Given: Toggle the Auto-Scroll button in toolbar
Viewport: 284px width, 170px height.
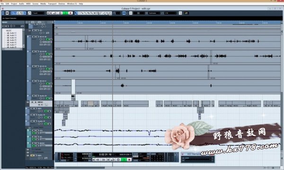Looking at the screenshot, I should point(124,13).
